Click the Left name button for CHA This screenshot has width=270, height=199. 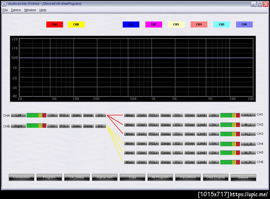click(x=18, y=115)
